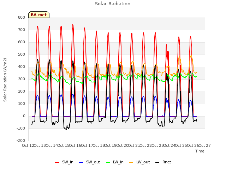Click the Oct 24 x-axis tick label

[169, 145]
